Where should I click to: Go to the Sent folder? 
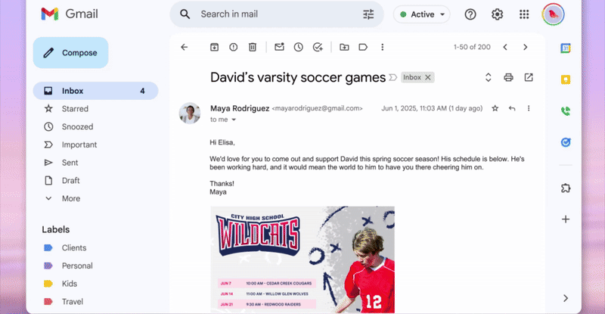70,163
